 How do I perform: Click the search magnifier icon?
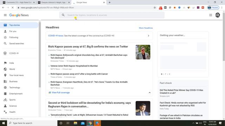tap(63, 15)
